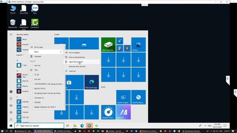The width and height of the screenshot is (237, 133).
Task: Open the Intel Graphics tile
Action: pos(123,97)
